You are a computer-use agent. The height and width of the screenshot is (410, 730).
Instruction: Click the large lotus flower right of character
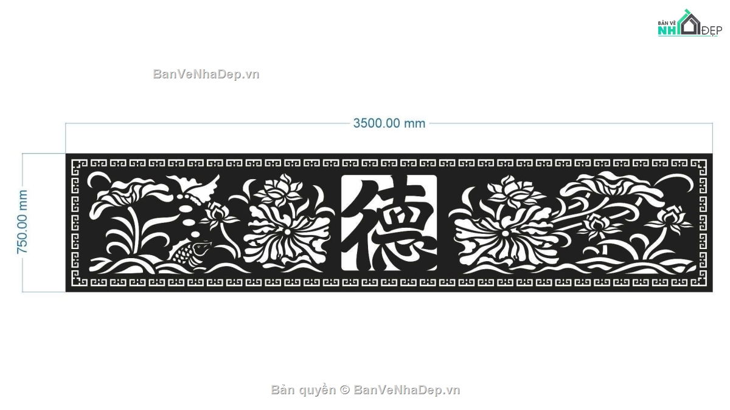click(499, 222)
